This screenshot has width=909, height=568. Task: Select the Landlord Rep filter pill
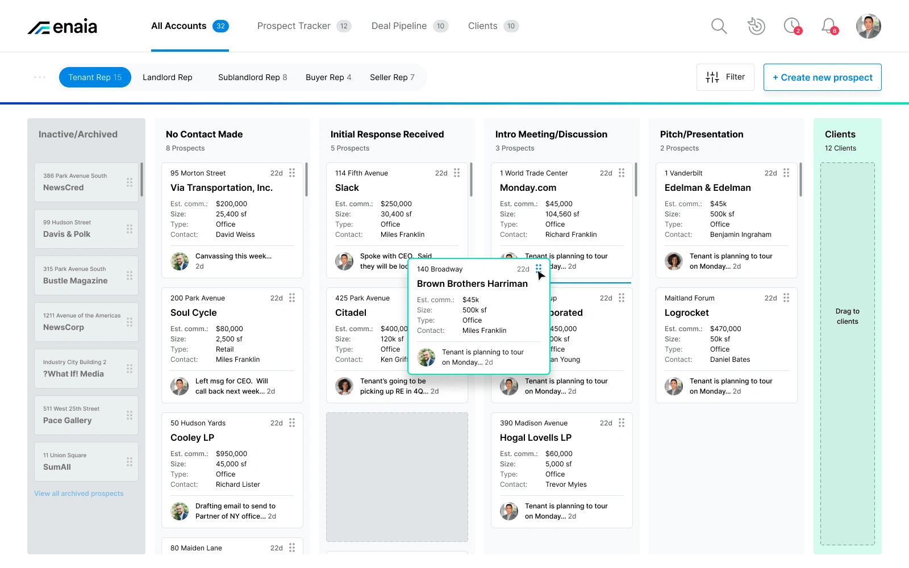click(168, 77)
